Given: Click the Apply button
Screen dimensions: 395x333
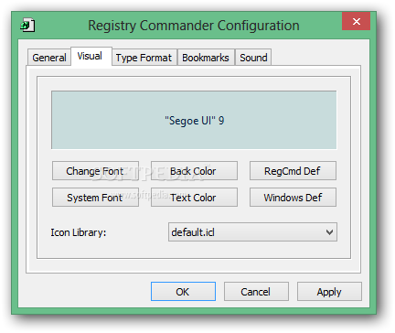Looking at the screenshot, I should coord(329,292).
